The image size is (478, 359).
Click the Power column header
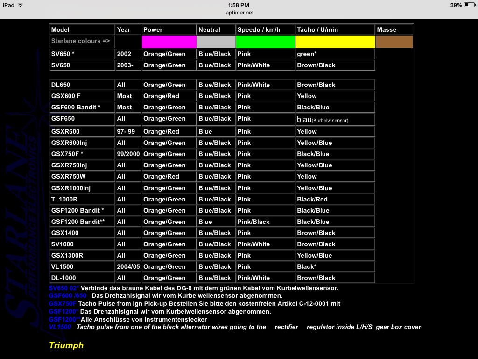tap(169, 29)
